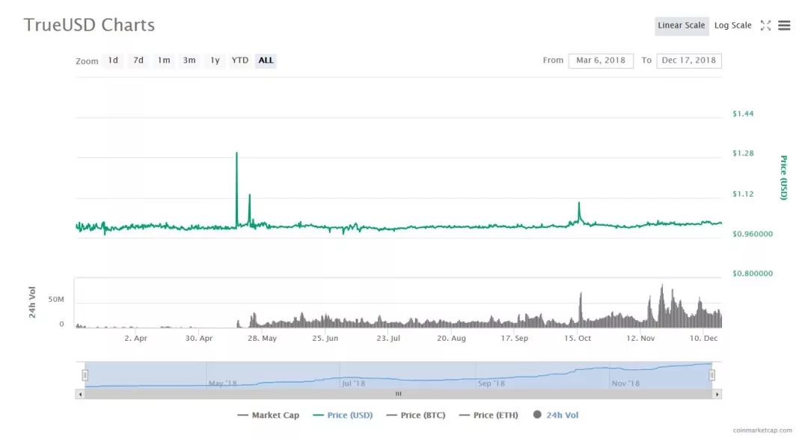This screenshot has width=808, height=441.
Task: Click the $1.12 axis label
Action: pyautogui.click(x=743, y=194)
